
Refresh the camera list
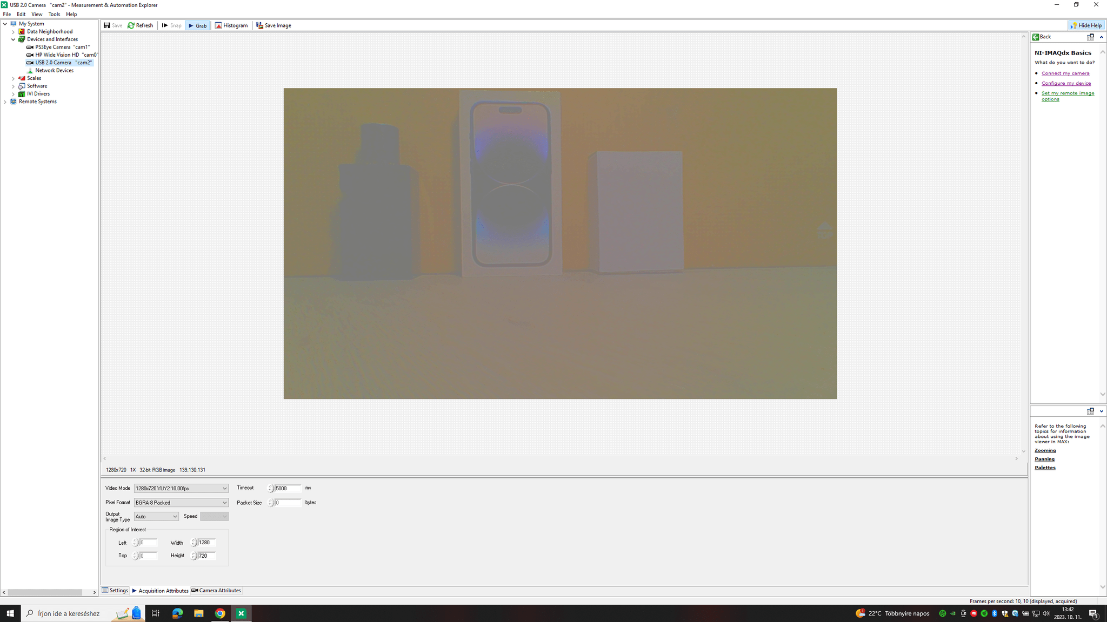(141, 25)
